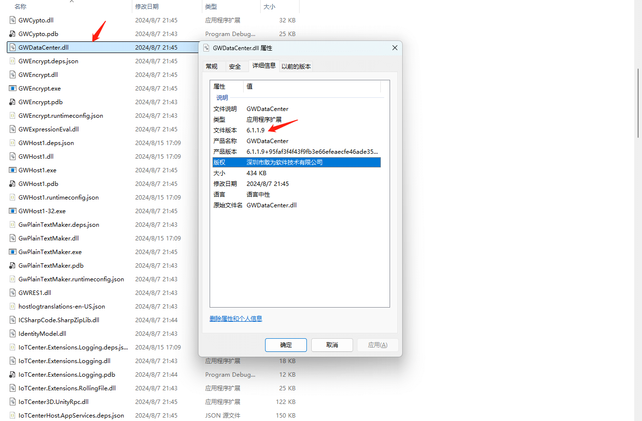Select the 产品版本 property row
The width and height of the screenshot is (642, 421).
(296, 152)
